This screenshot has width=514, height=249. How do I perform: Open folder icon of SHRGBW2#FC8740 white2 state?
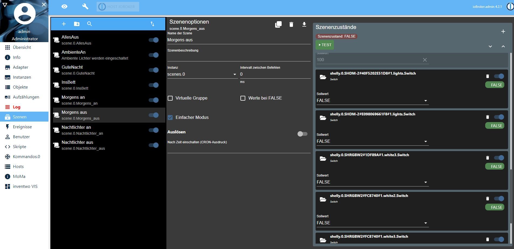323,199
